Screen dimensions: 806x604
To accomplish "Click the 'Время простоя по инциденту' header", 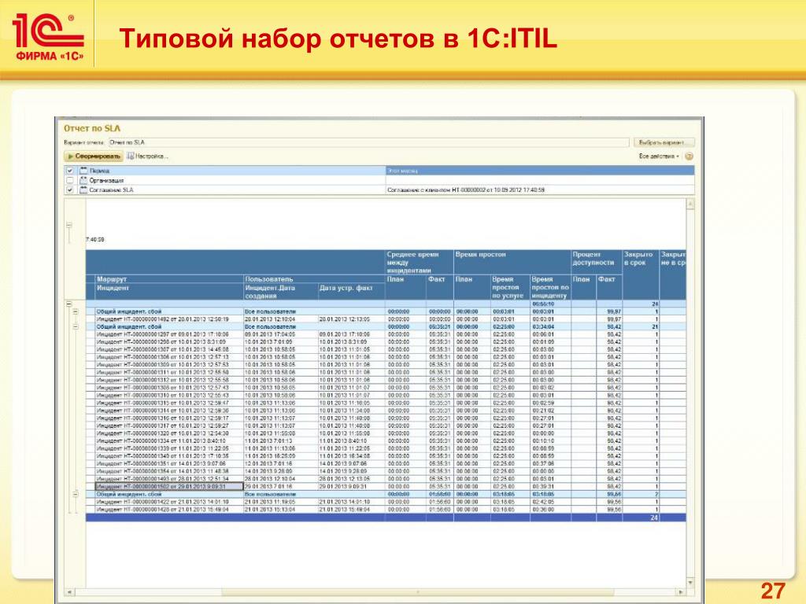I will click(x=550, y=288).
